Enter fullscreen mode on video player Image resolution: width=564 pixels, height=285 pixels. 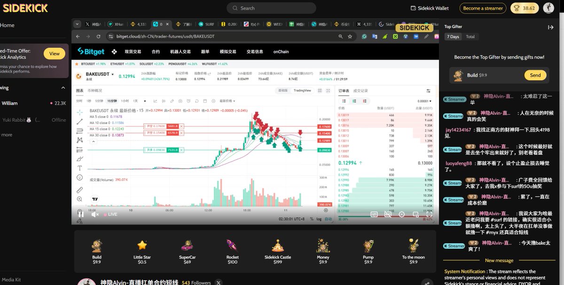(429, 214)
